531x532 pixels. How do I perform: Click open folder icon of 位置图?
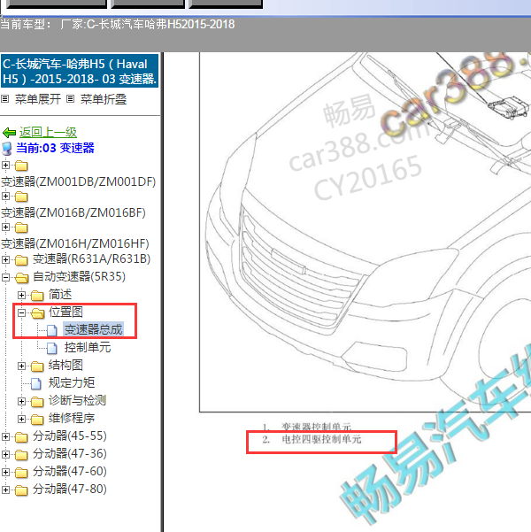point(38,313)
